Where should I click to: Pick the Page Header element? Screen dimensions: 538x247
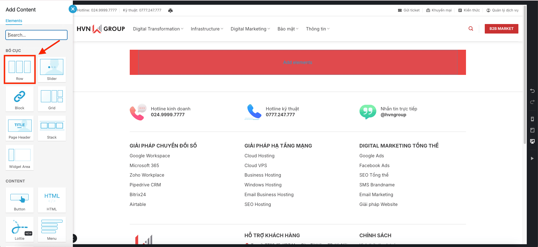click(x=20, y=128)
